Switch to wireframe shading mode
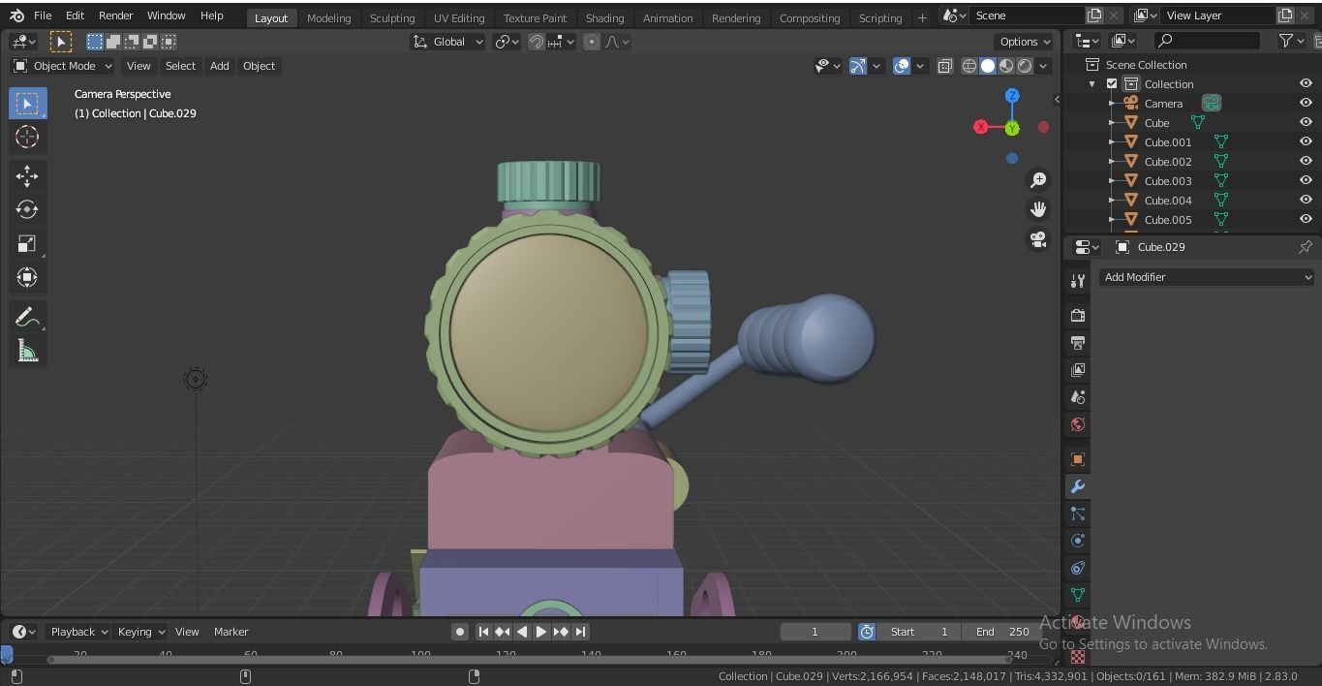Screen dimensions: 1322x686 point(968,66)
